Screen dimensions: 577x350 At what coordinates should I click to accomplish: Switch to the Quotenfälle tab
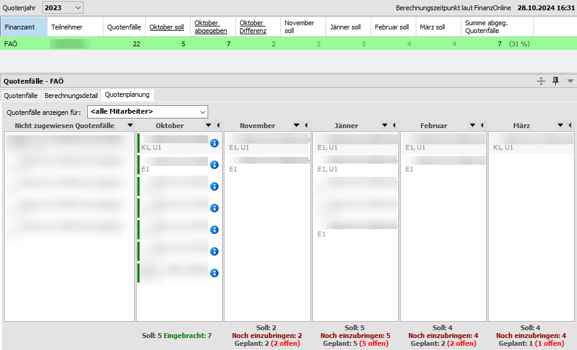click(22, 95)
